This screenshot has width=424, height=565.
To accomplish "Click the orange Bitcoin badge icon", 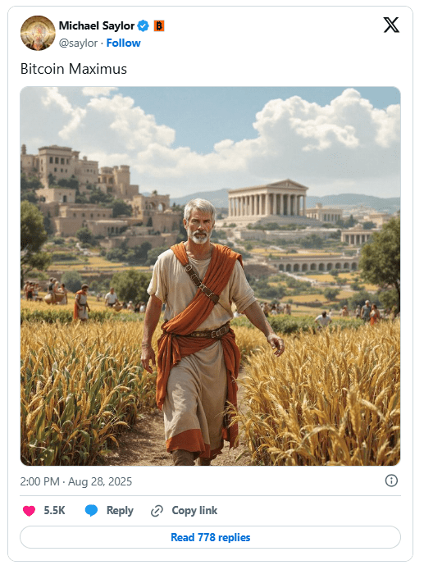I will [x=159, y=26].
